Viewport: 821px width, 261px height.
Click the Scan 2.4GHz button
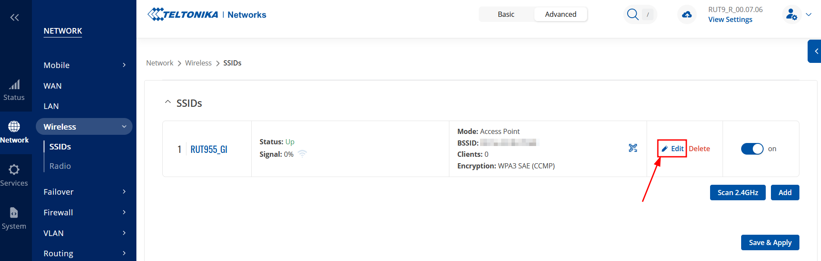click(x=738, y=193)
